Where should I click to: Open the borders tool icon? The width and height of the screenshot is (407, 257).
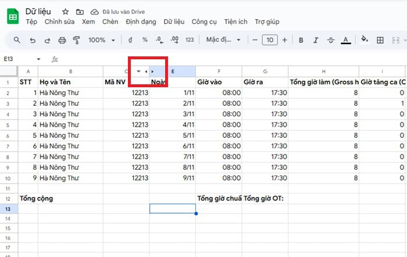[380, 40]
